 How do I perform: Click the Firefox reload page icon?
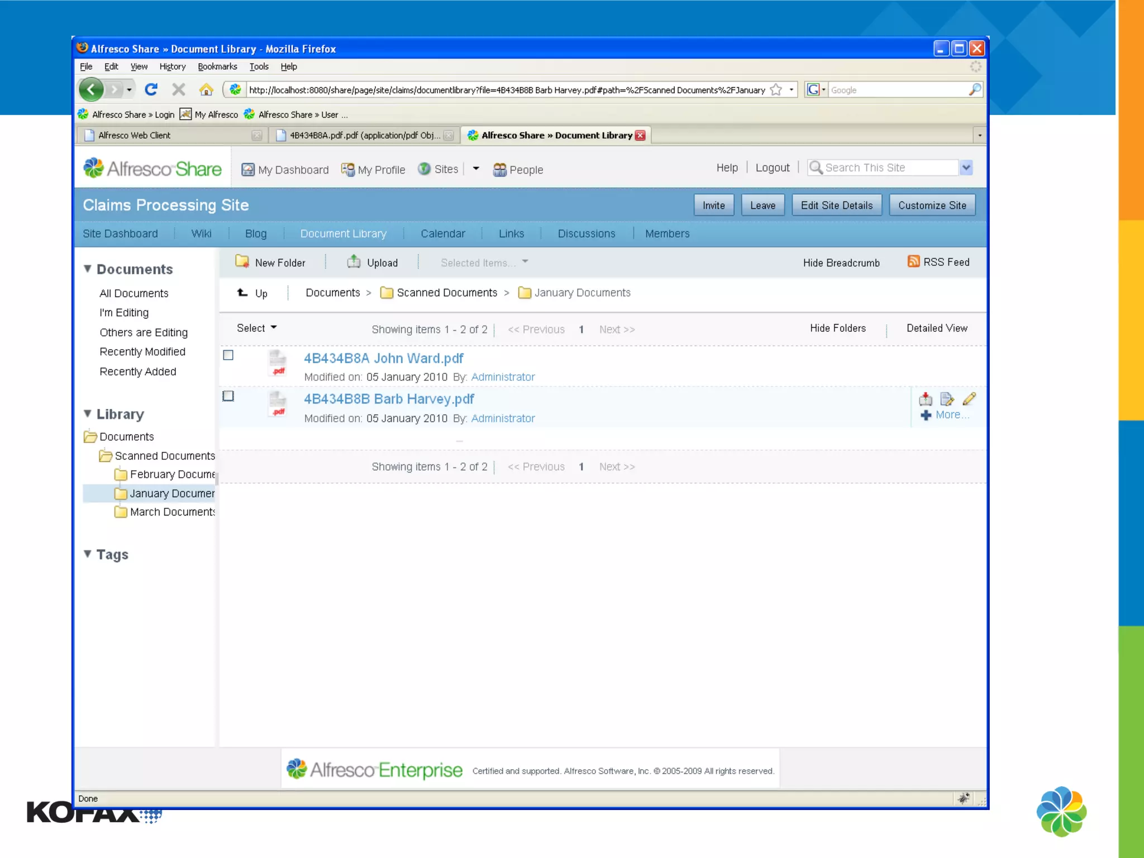point(151,89)
